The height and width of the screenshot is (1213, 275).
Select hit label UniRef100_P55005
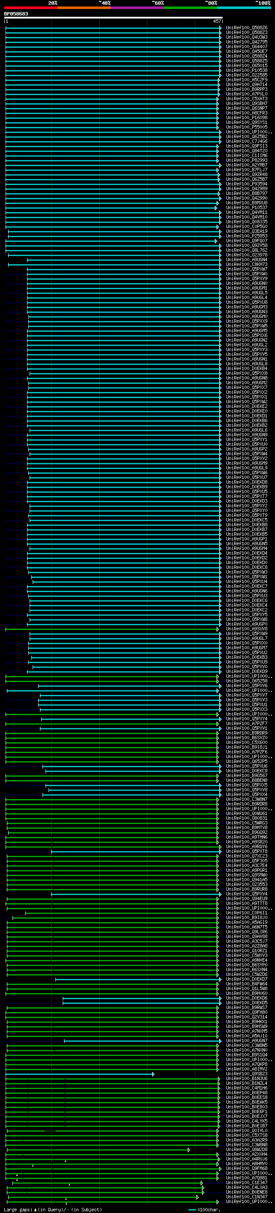pyautogui.click(x=247, y=127)
